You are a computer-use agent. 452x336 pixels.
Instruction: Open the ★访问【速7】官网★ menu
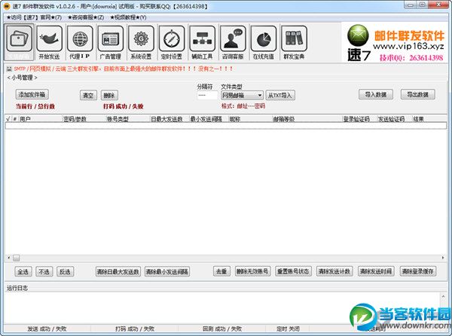pyautogui.click(x=35, y=17)
